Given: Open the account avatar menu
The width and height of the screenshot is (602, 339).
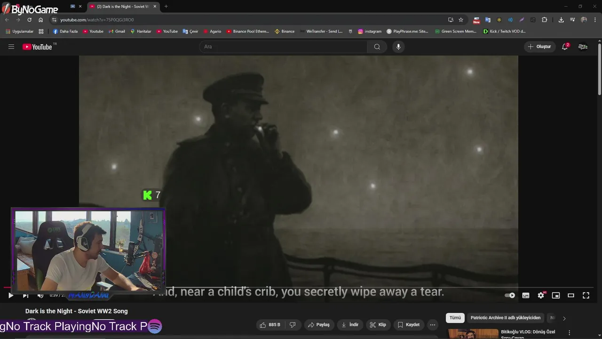Looking at the screenshot, I should point(583,47).
